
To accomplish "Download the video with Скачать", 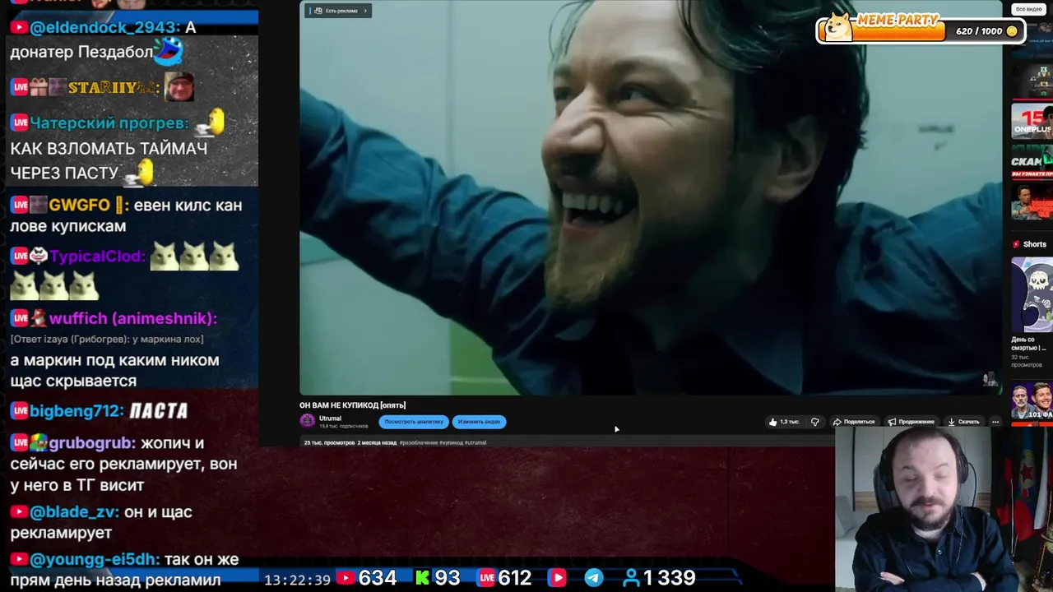I will coord(963,422).
